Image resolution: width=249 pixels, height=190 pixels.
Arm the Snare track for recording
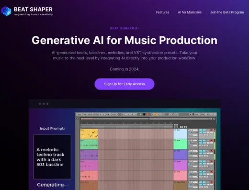point(212,161)
